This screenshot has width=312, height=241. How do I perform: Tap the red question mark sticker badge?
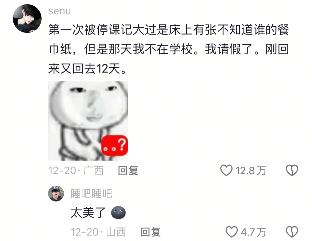coord(115,145)
